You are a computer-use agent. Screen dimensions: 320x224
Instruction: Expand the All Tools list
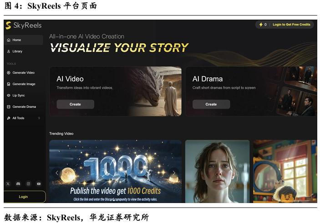click(x=24, y=118)
